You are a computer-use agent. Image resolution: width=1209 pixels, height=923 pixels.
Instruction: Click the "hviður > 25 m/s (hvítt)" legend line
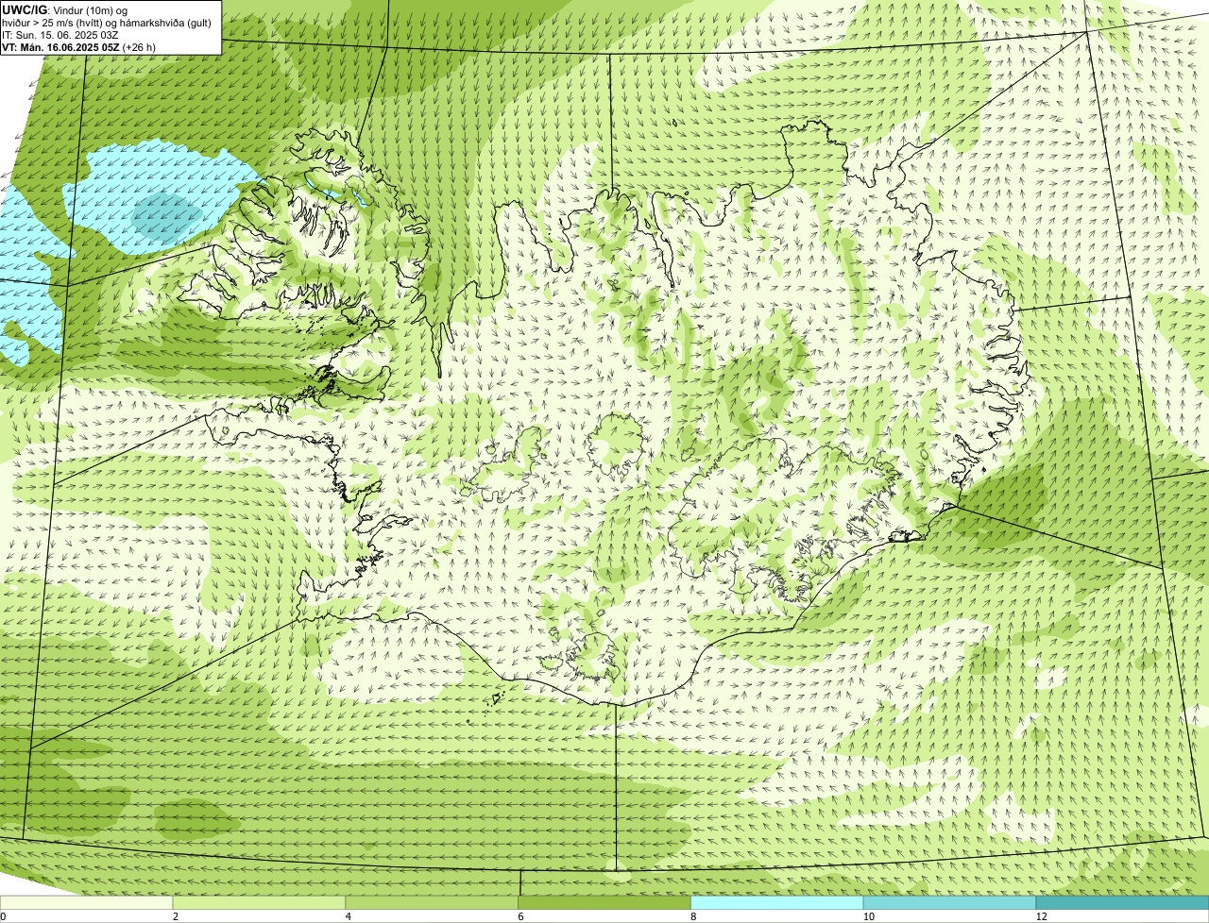(107, 23)
